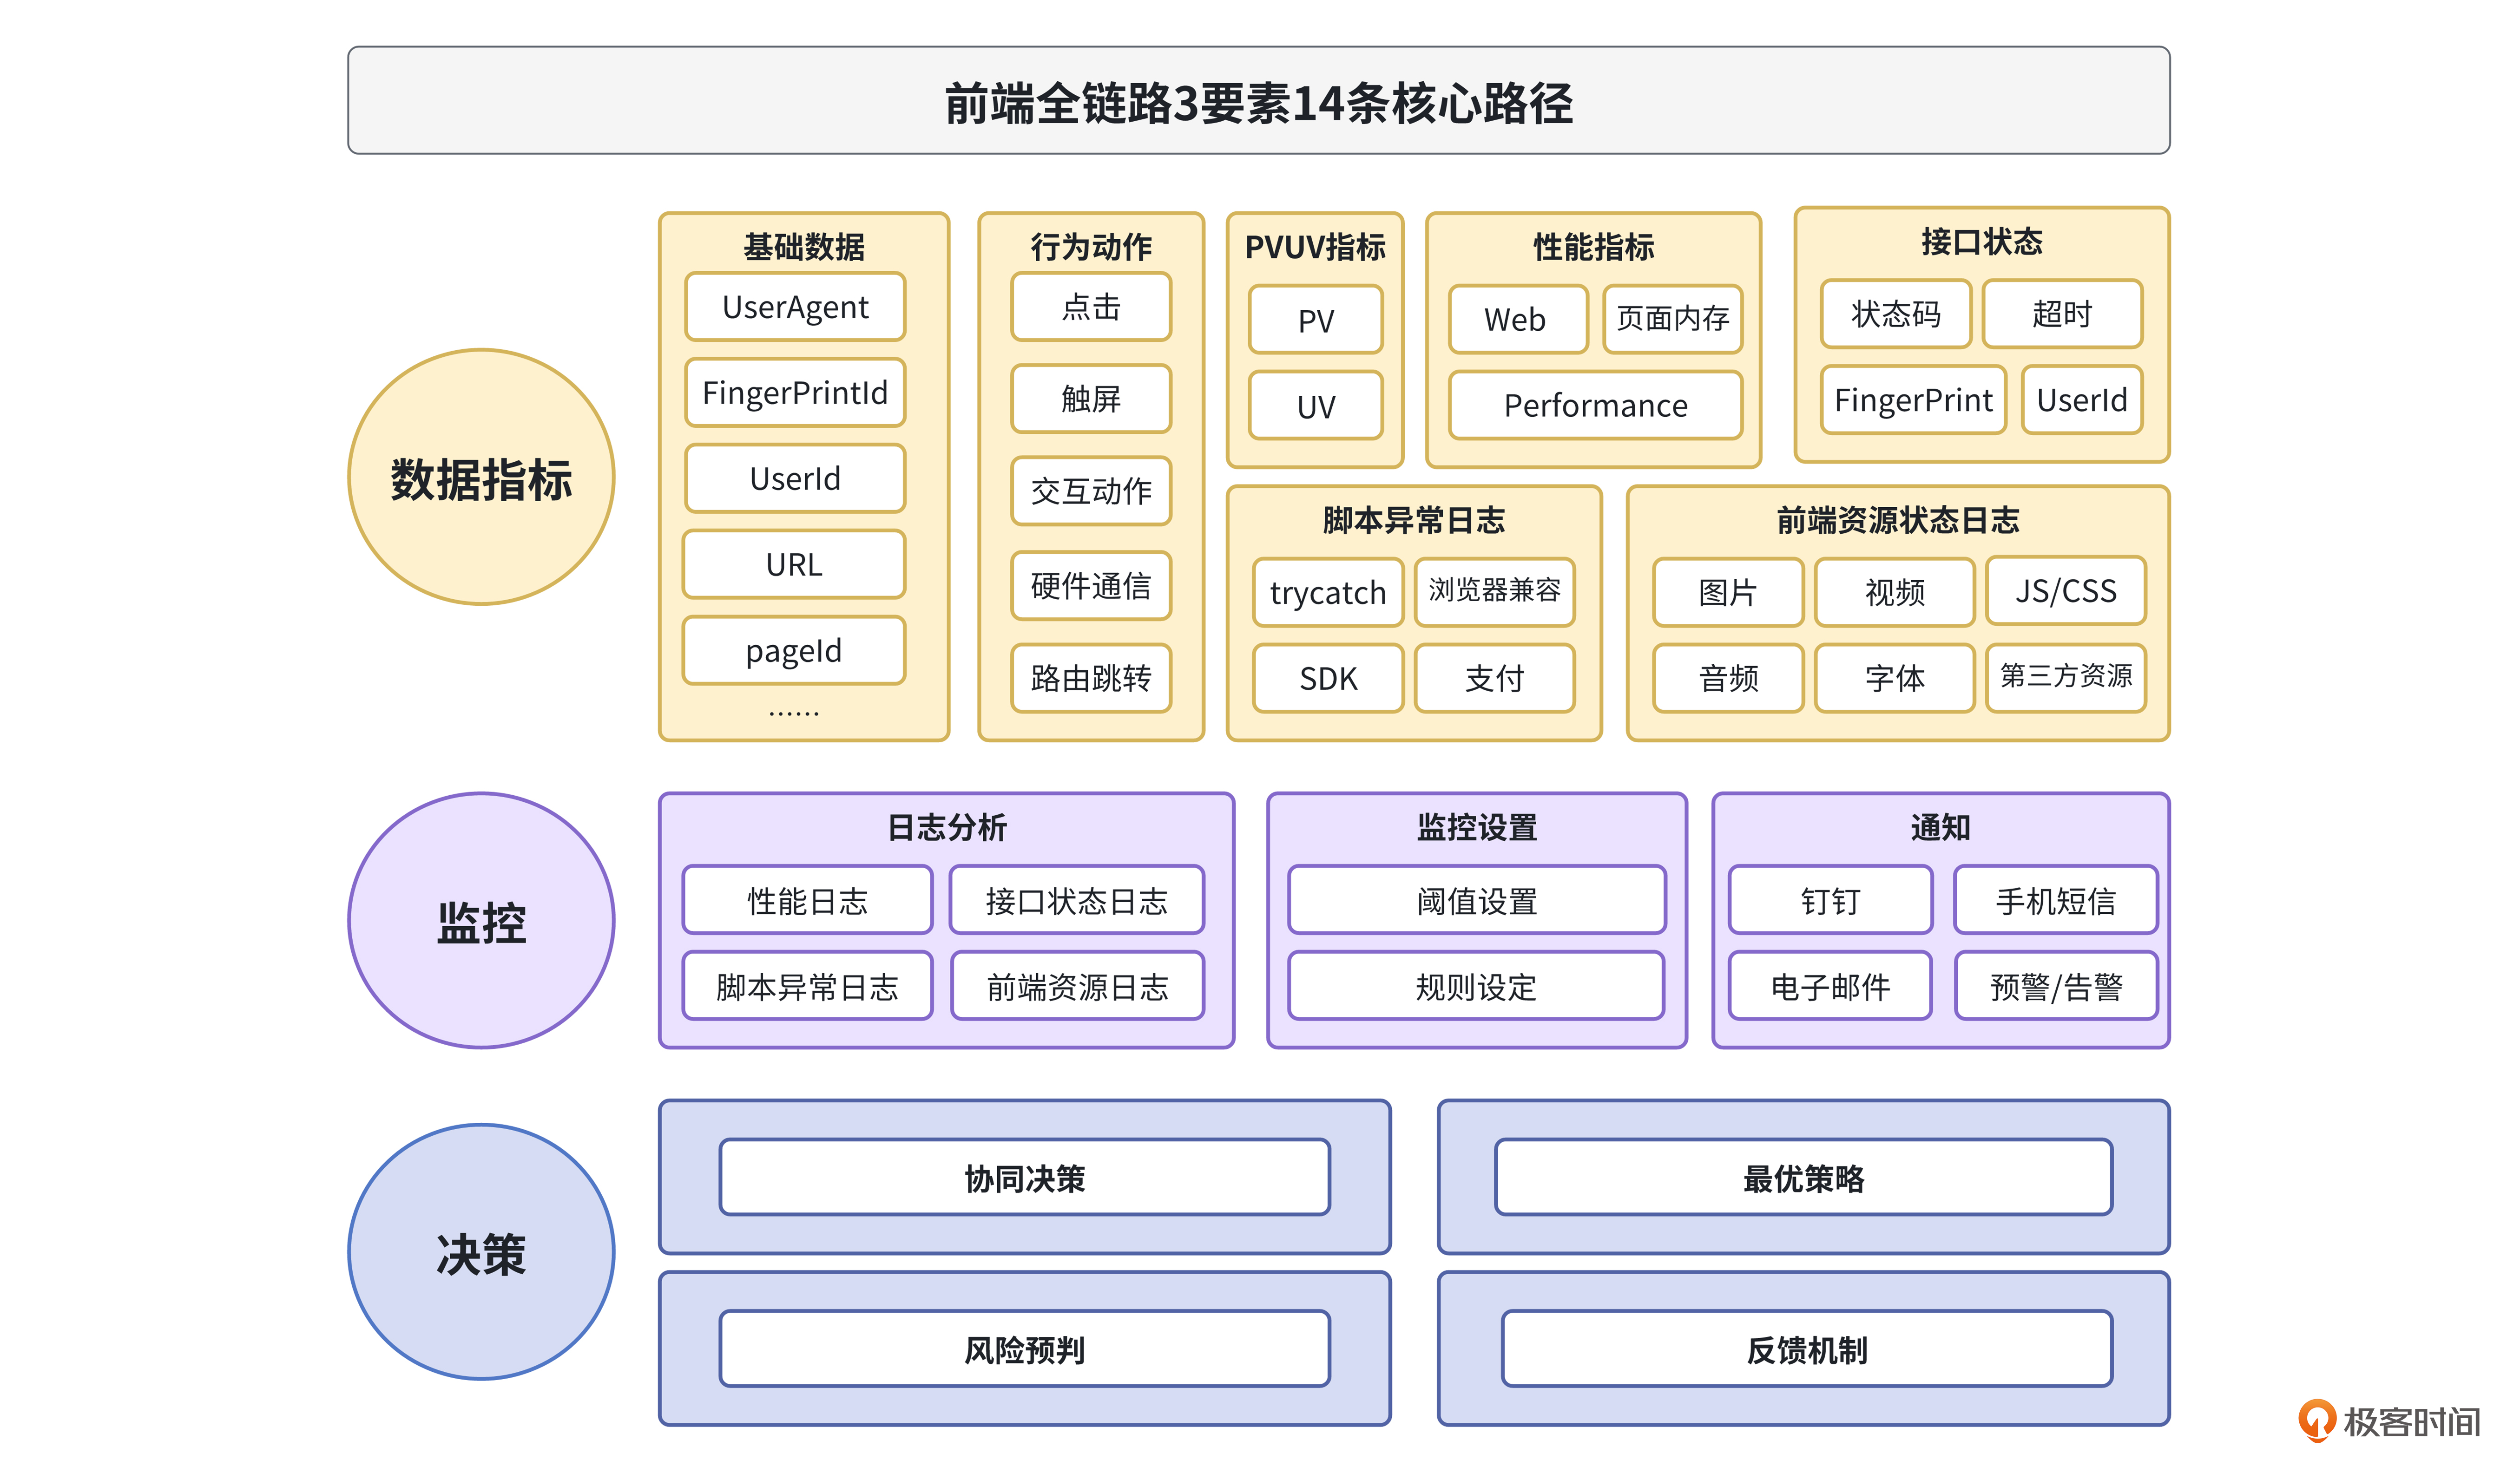Image resolution: width=2520 pixels, height=1473 pixels.
Task: Click the 阈值设置 box
Action: (1476, 900)
